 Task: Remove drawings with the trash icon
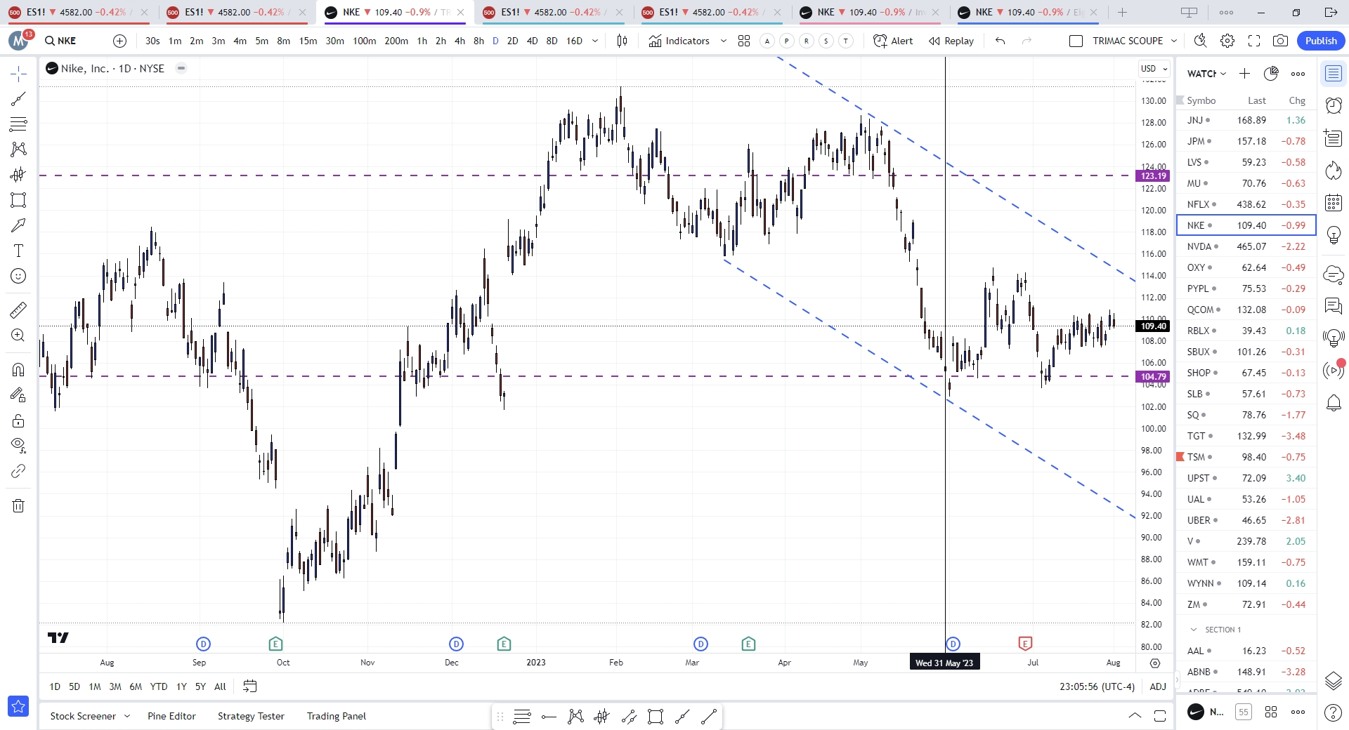18,505
